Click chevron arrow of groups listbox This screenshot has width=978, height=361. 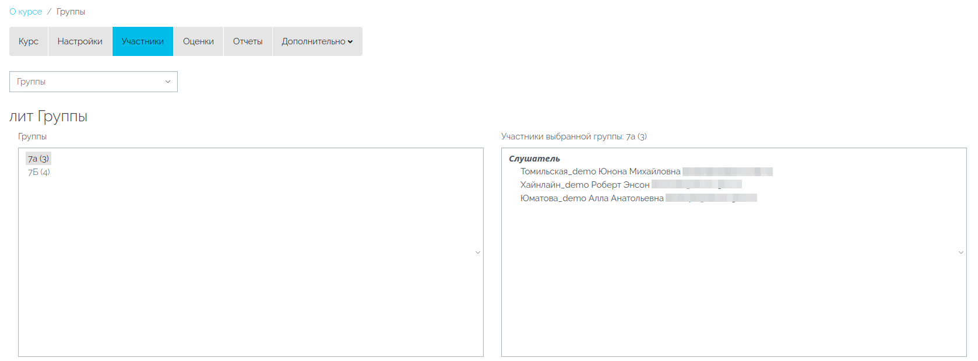[478, 253]
